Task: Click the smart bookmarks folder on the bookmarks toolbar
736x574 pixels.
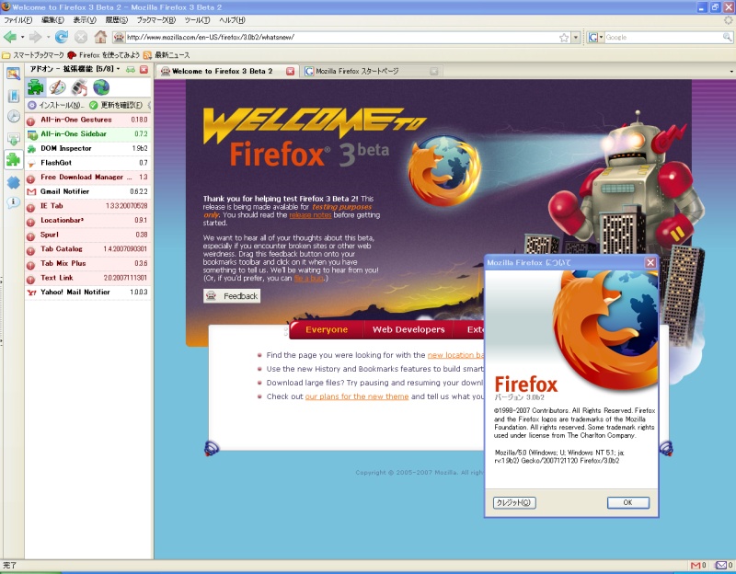Action: tap(33, 55)
